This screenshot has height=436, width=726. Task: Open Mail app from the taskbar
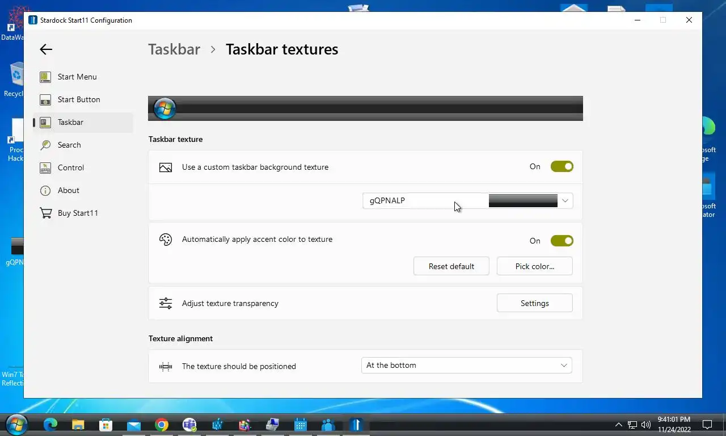click(134, 425)
